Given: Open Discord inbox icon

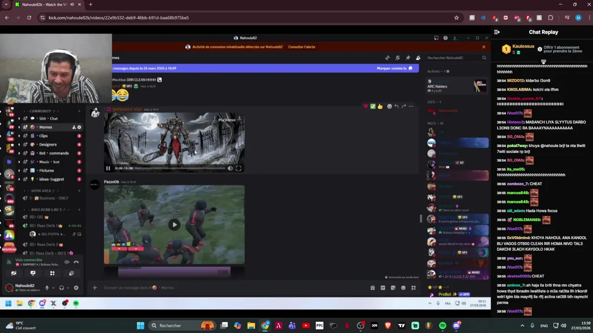Looking at the screenshot, I should [436, 38].
